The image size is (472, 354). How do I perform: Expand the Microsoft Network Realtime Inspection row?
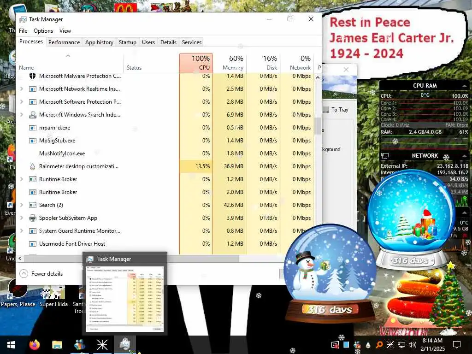click(21, 89)
